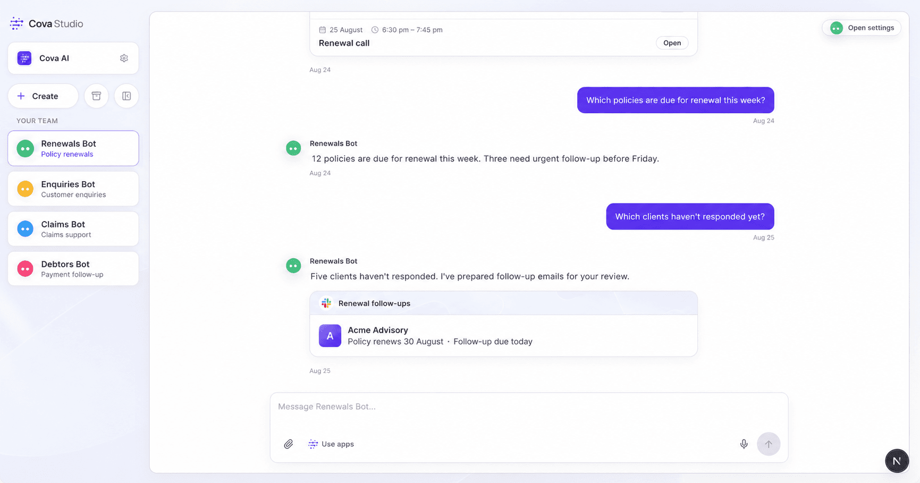
Task: Activate the microphone voice input
Action: point(744,444)
